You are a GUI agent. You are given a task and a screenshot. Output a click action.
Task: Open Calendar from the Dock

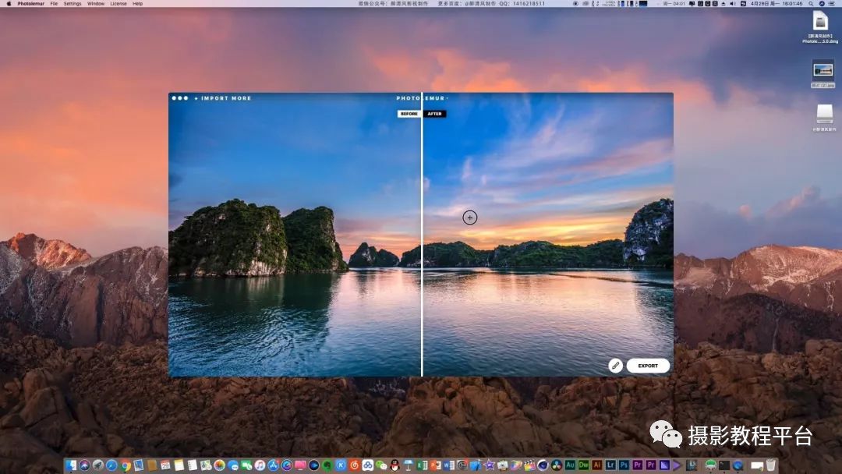[x=165, y=465]
